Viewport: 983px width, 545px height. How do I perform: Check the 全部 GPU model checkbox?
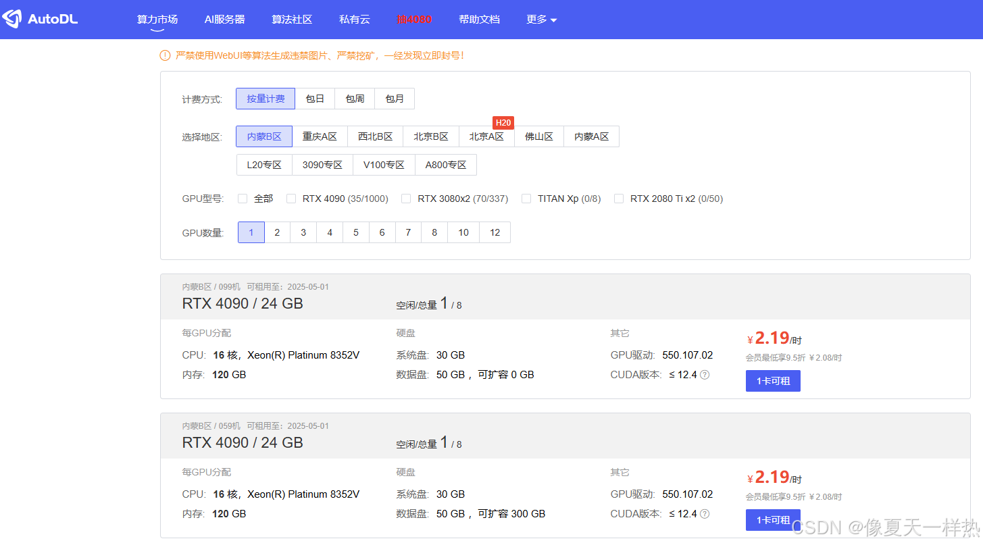coord(243,199)
